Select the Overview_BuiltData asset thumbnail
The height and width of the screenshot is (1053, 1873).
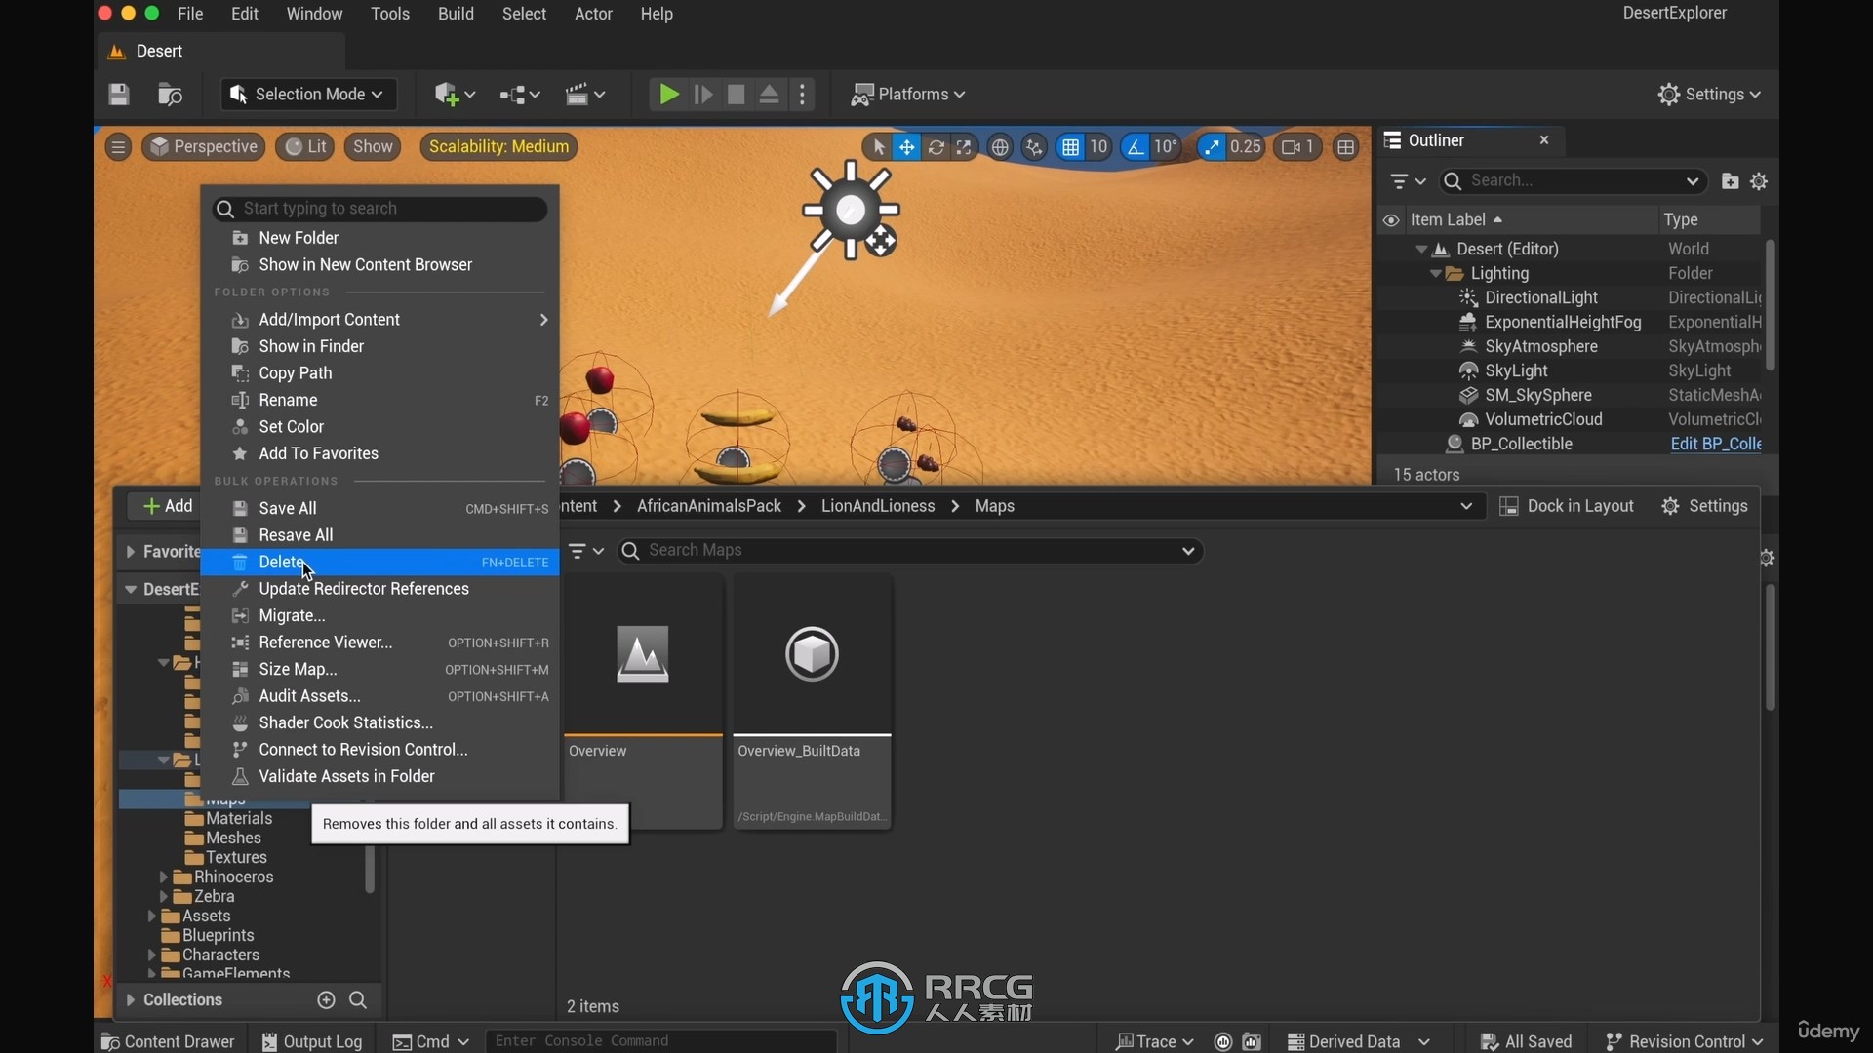point(812,653)
